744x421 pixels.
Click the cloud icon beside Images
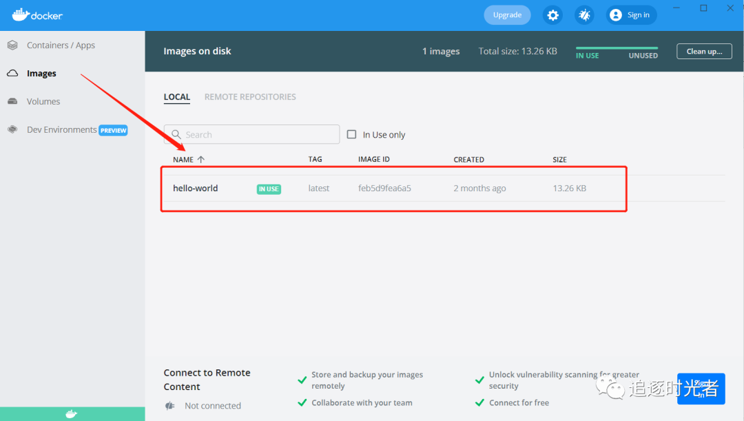pos(12,74)
